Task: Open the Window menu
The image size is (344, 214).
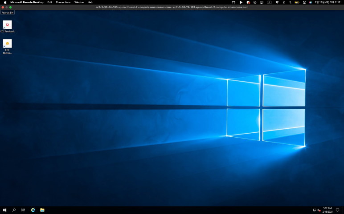Action: click(x=79, y=2)
